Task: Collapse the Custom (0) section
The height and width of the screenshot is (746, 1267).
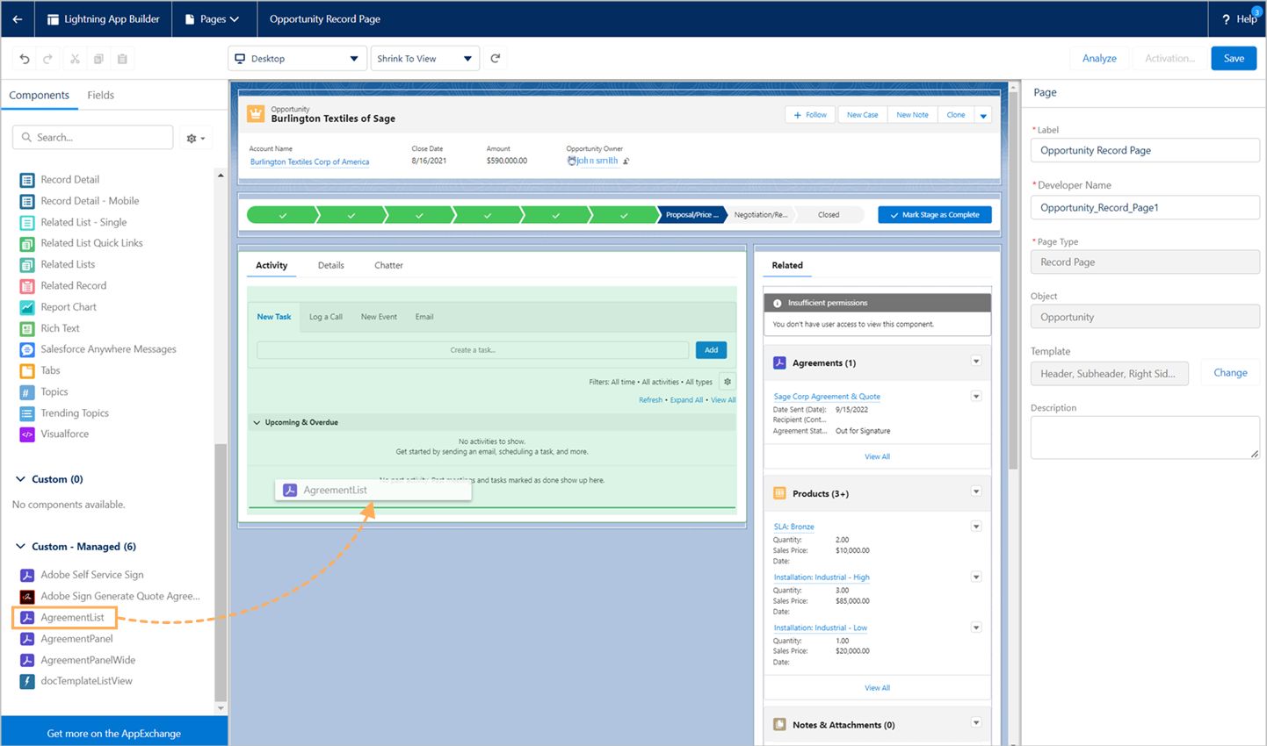Action: (20, 479)
